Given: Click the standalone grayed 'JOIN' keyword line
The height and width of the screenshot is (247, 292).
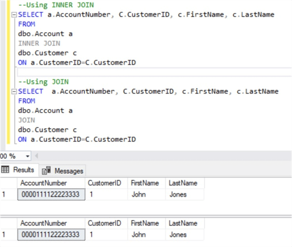Looking at the screenshot, I should coord(26,120).
